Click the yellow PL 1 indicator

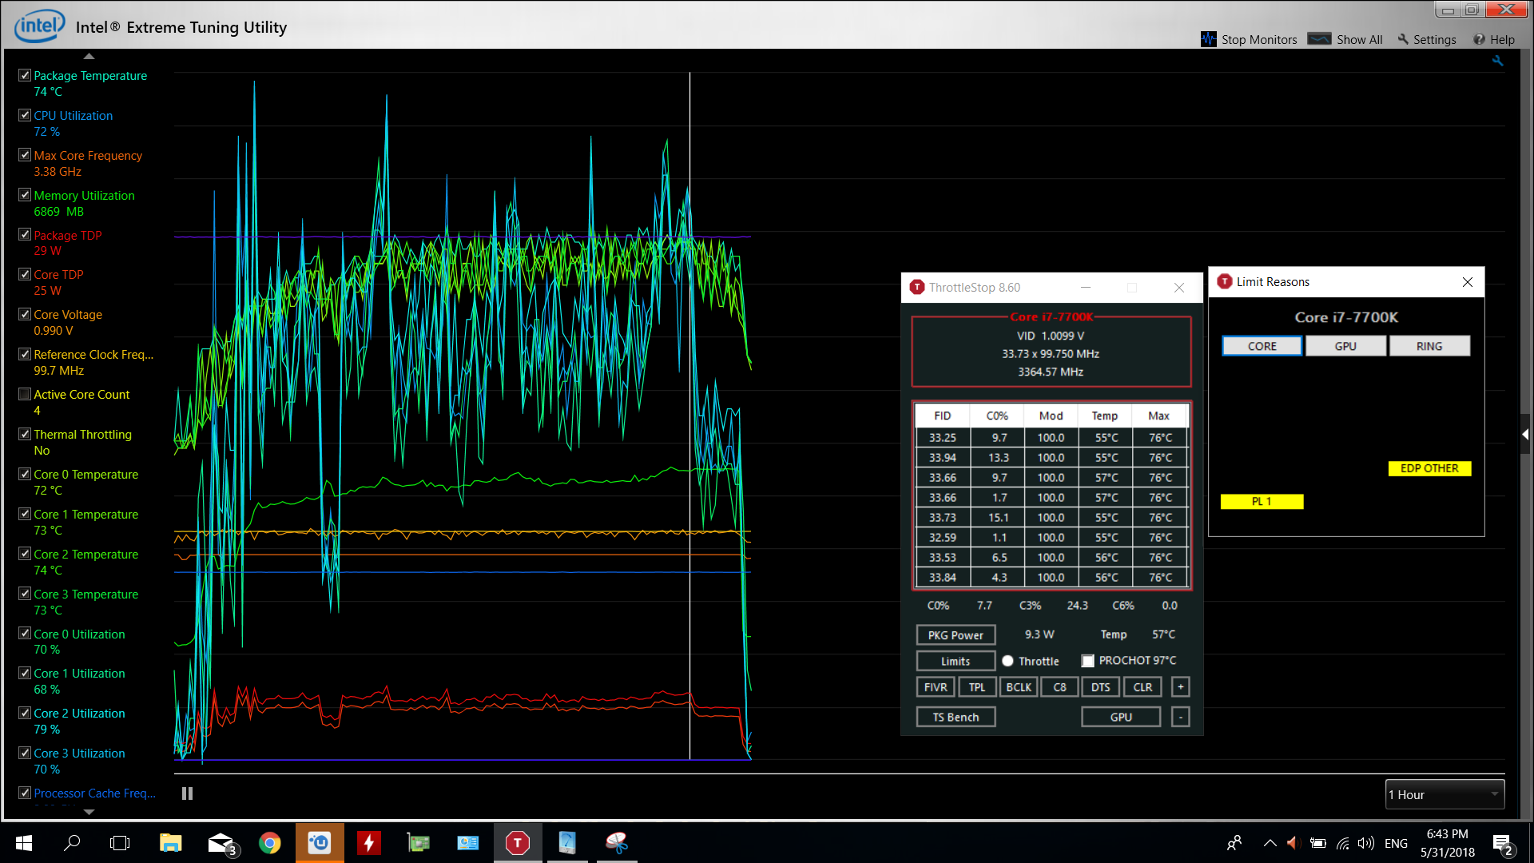pyautogui.click(x=1262, y=501)
